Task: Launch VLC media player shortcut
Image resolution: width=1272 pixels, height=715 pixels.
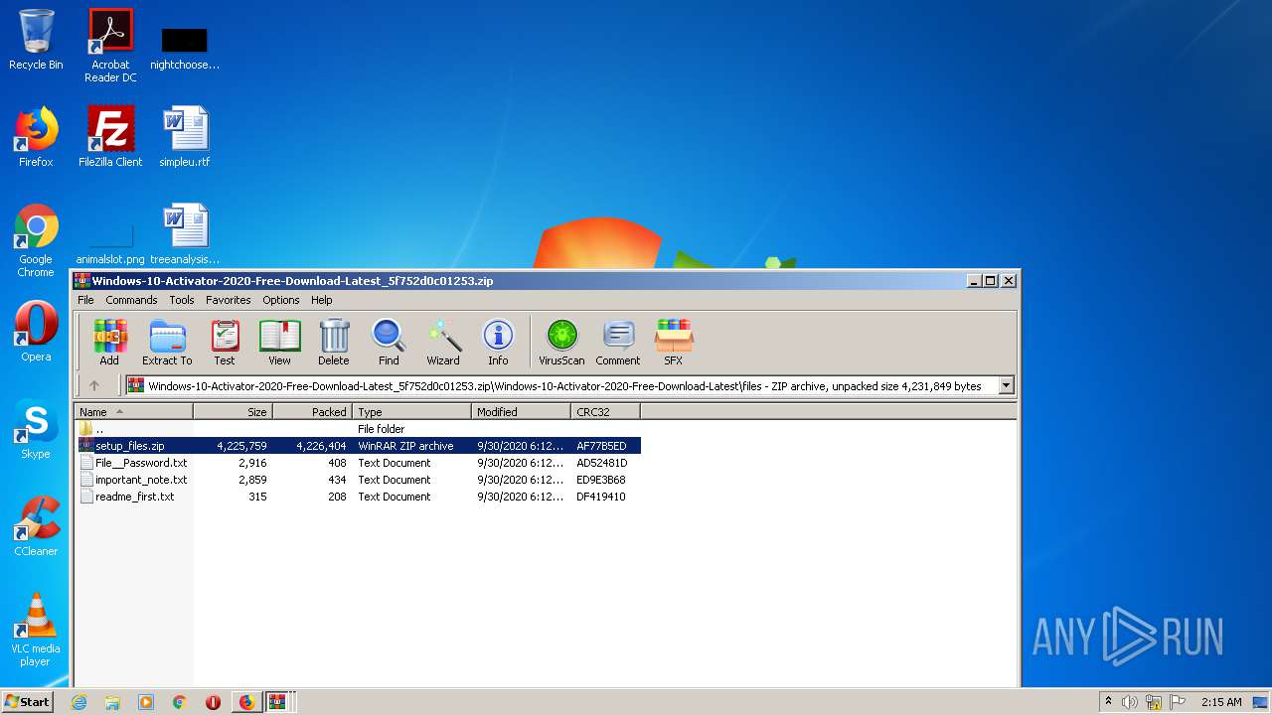Action: (36, 630)
